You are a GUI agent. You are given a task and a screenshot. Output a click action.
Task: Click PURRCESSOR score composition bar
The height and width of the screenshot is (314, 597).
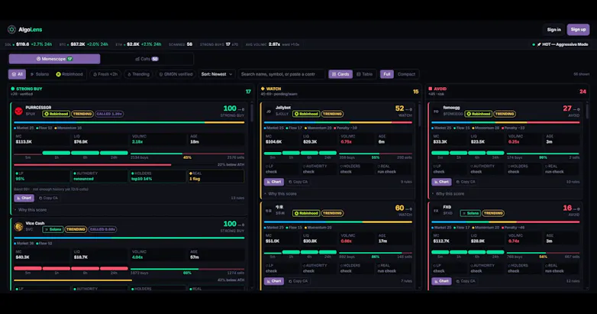pos(129,123)
